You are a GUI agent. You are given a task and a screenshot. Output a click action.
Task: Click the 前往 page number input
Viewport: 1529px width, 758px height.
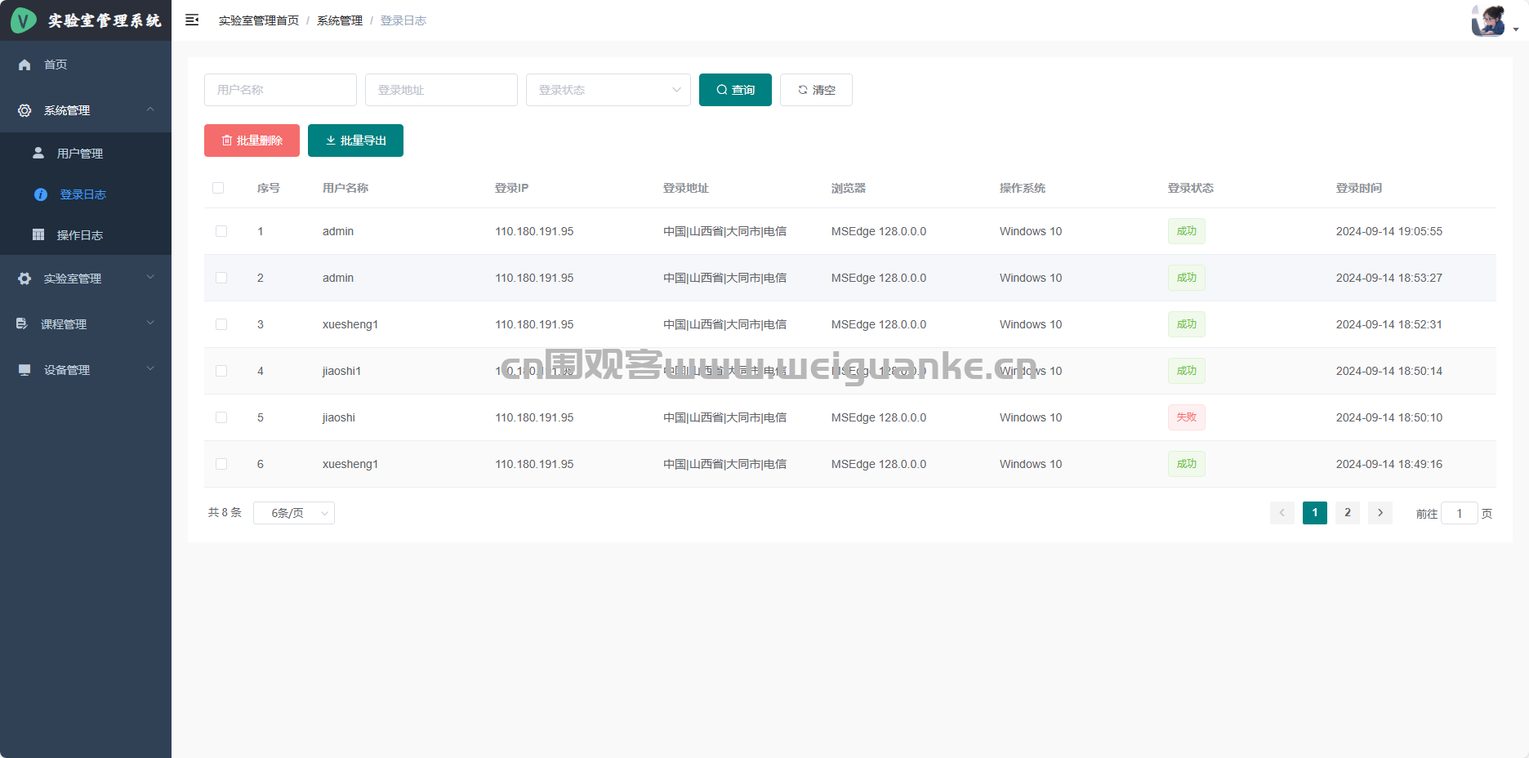(x=1460, y=513)
